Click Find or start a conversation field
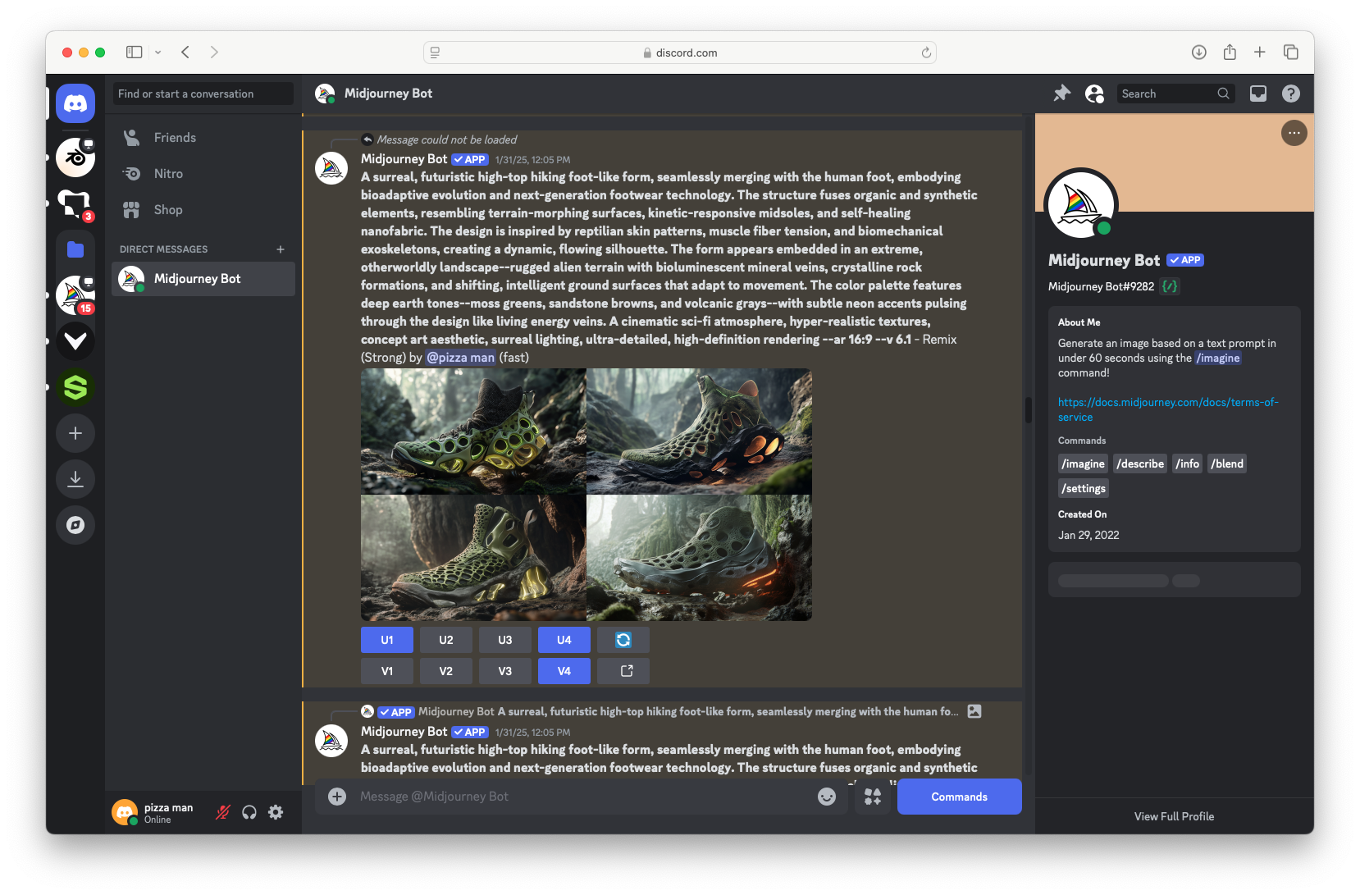This screenshot has width=1360, height=895. coord(203,94)
